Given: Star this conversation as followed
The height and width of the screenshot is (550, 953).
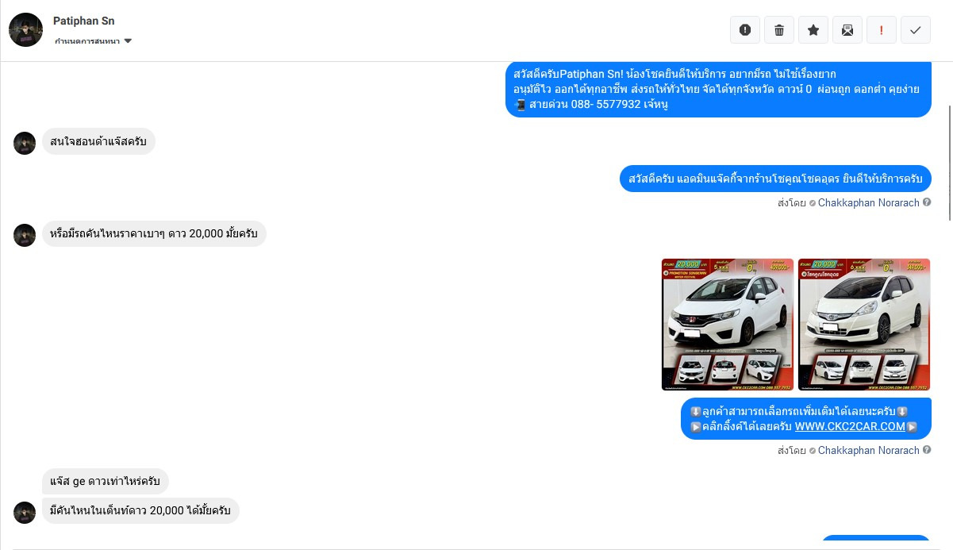Looking at the screenshot, I should click(x=813, y=30).
